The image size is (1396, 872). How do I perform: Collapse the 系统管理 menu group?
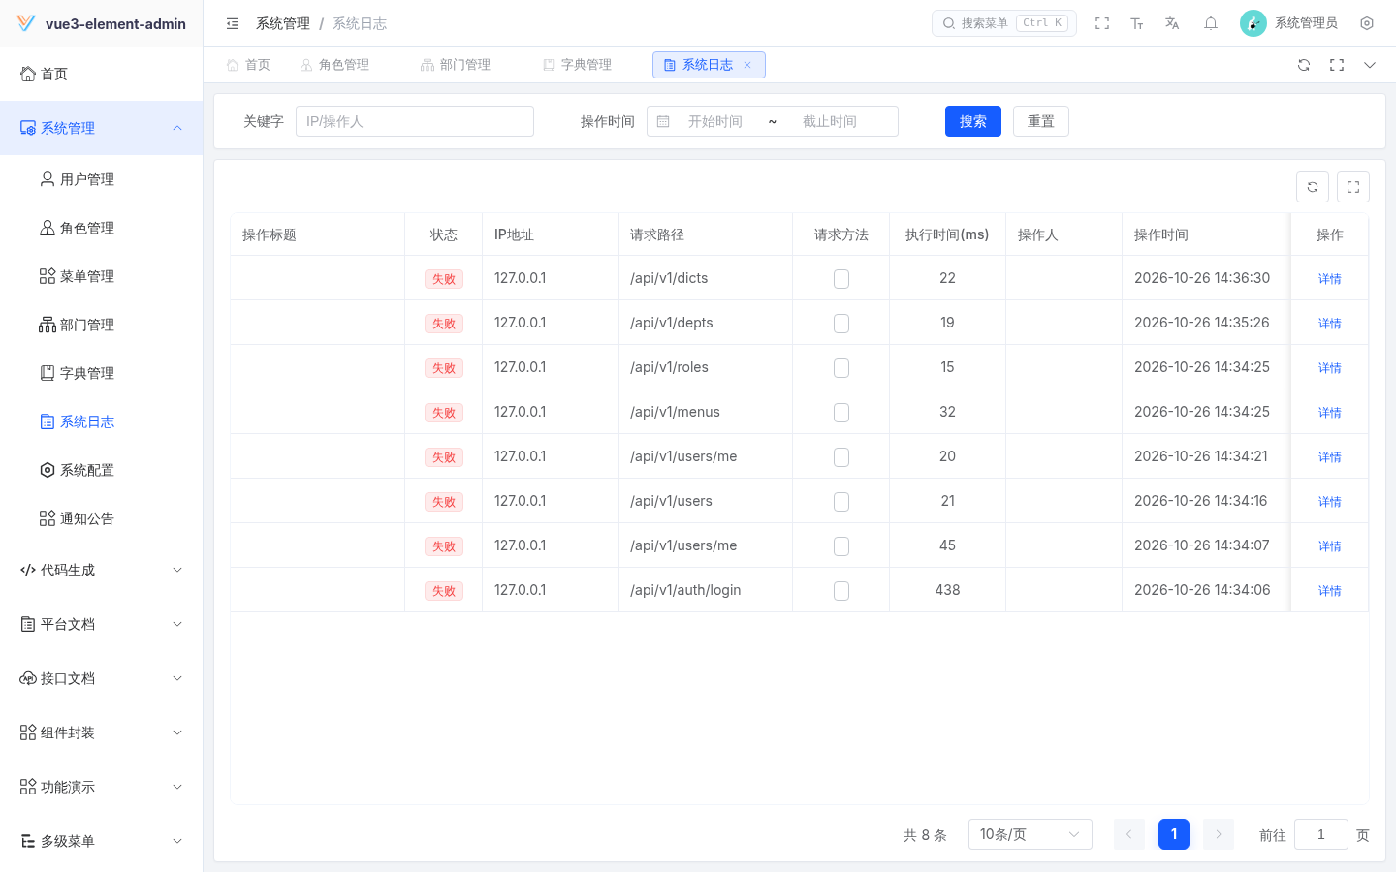[x=102, y=128]
